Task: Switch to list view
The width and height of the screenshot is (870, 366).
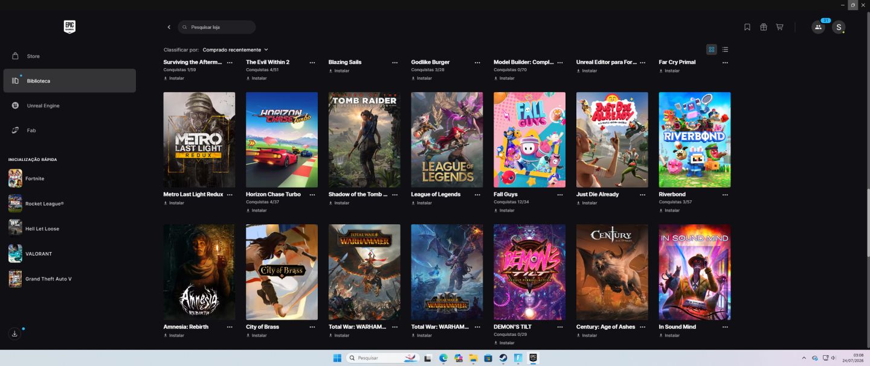Action: [x=725, y=49]
